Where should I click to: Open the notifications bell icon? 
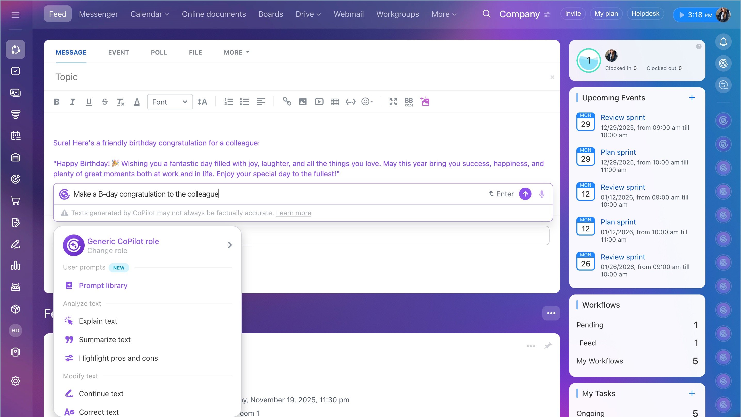pyautogui.click(x=723, y=42)
